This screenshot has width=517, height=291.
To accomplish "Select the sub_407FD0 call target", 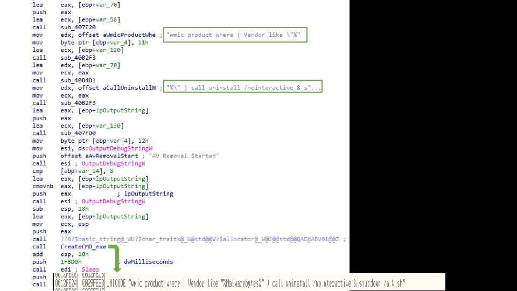I will click(x=78, y=133).
